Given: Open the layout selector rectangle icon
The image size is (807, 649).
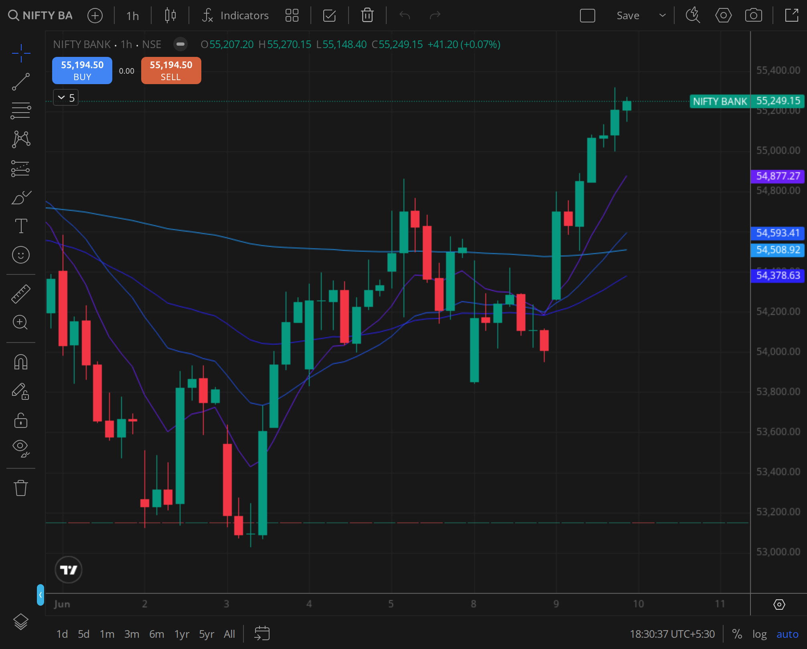Looking at the screenshot, I should [x=588, y=16].
